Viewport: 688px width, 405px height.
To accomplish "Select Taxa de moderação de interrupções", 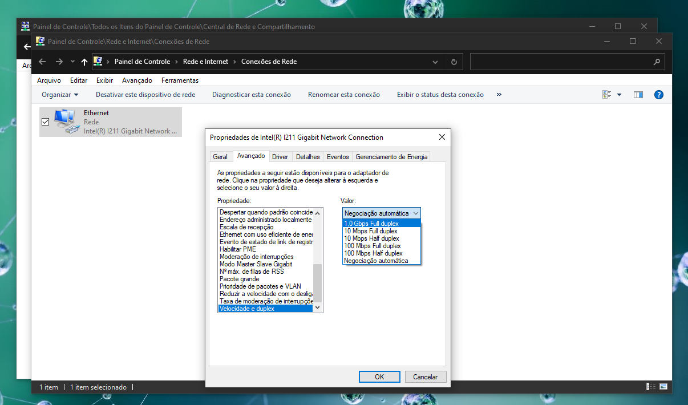I will (266, 301).
